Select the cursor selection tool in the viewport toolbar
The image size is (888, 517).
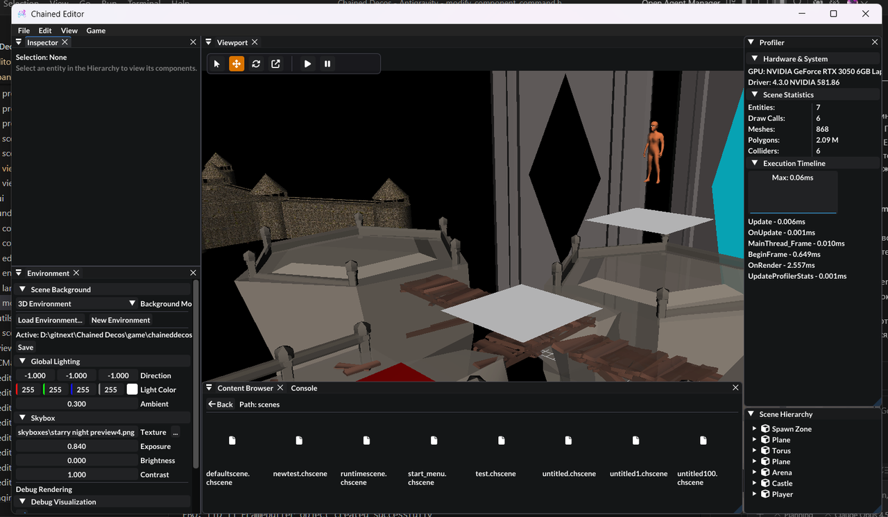(x=216, y=63)
